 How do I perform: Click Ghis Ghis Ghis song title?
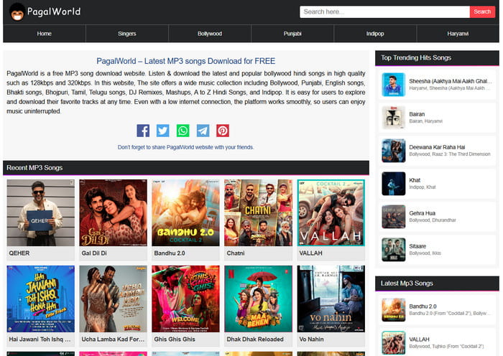[175, 339]
